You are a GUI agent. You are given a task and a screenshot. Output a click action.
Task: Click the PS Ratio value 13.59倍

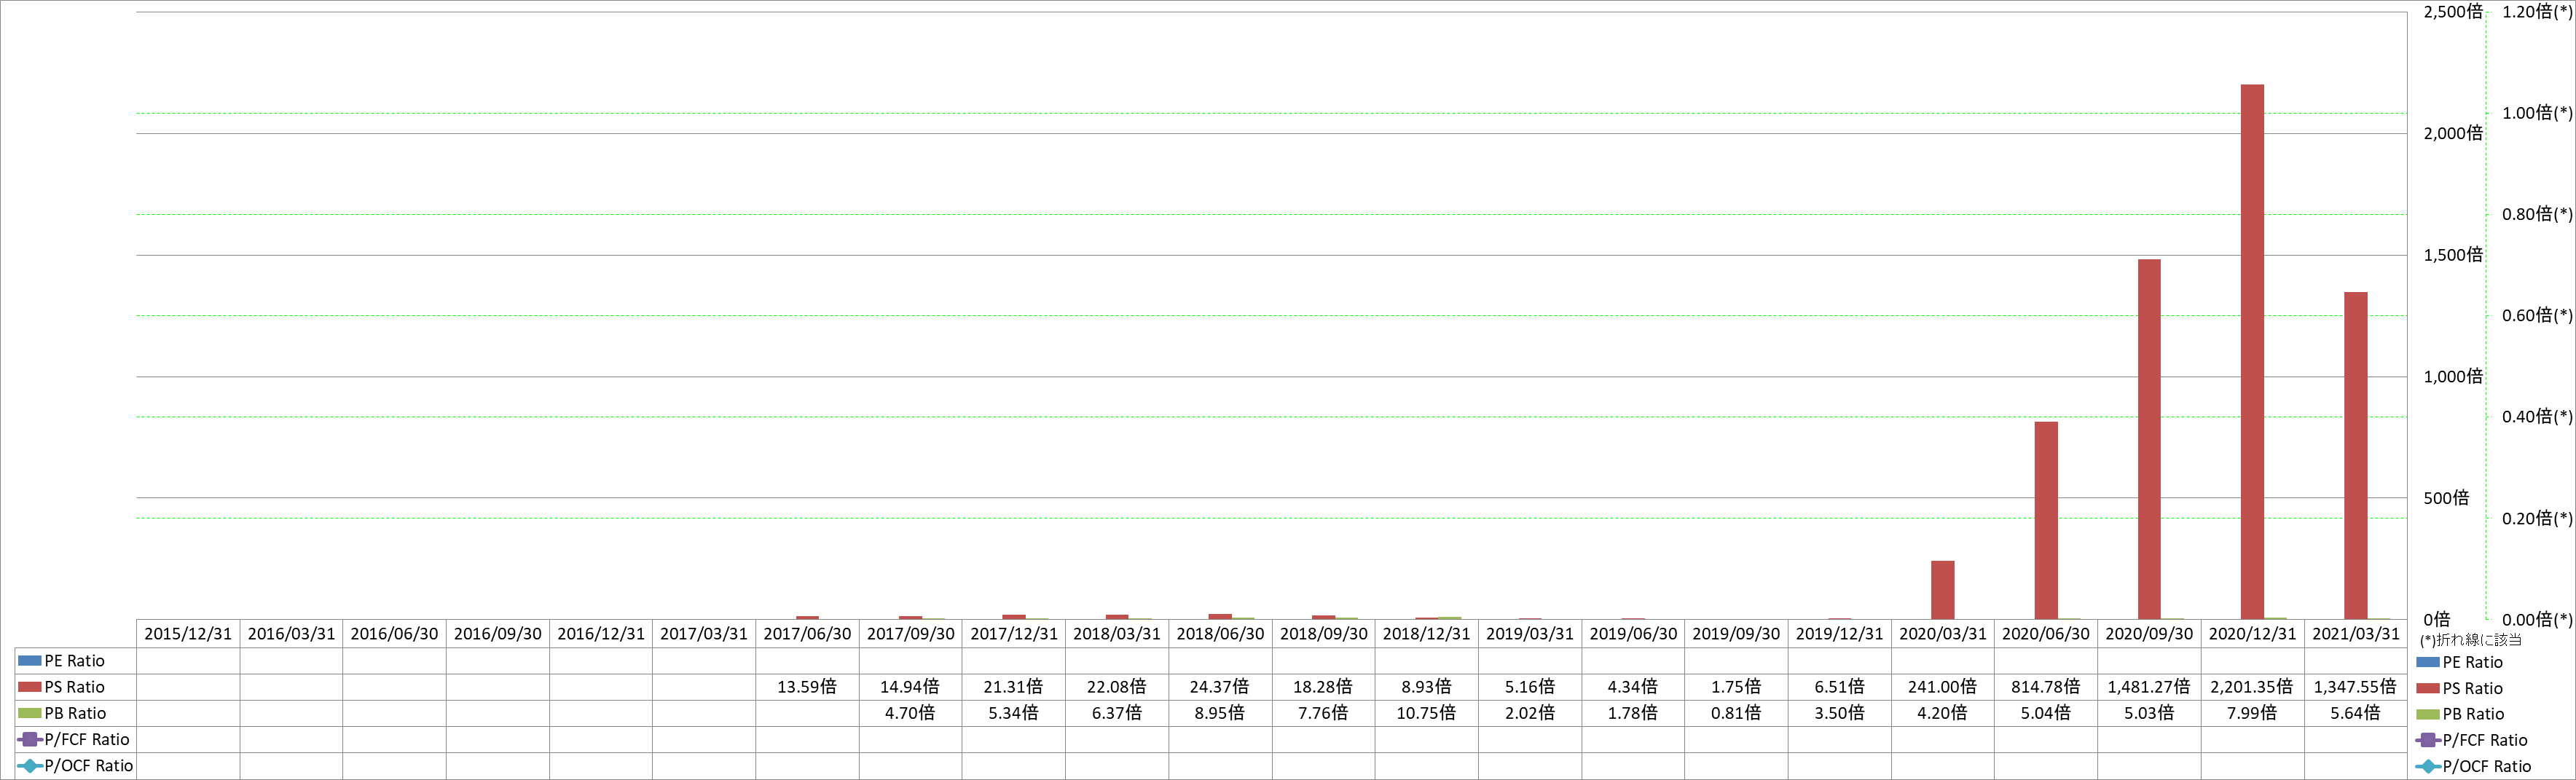[807, 687]
